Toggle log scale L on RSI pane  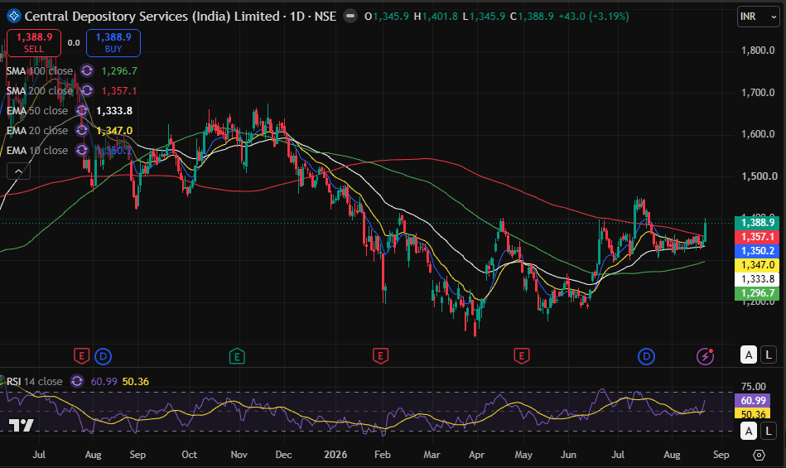click(x=769, y=431)
